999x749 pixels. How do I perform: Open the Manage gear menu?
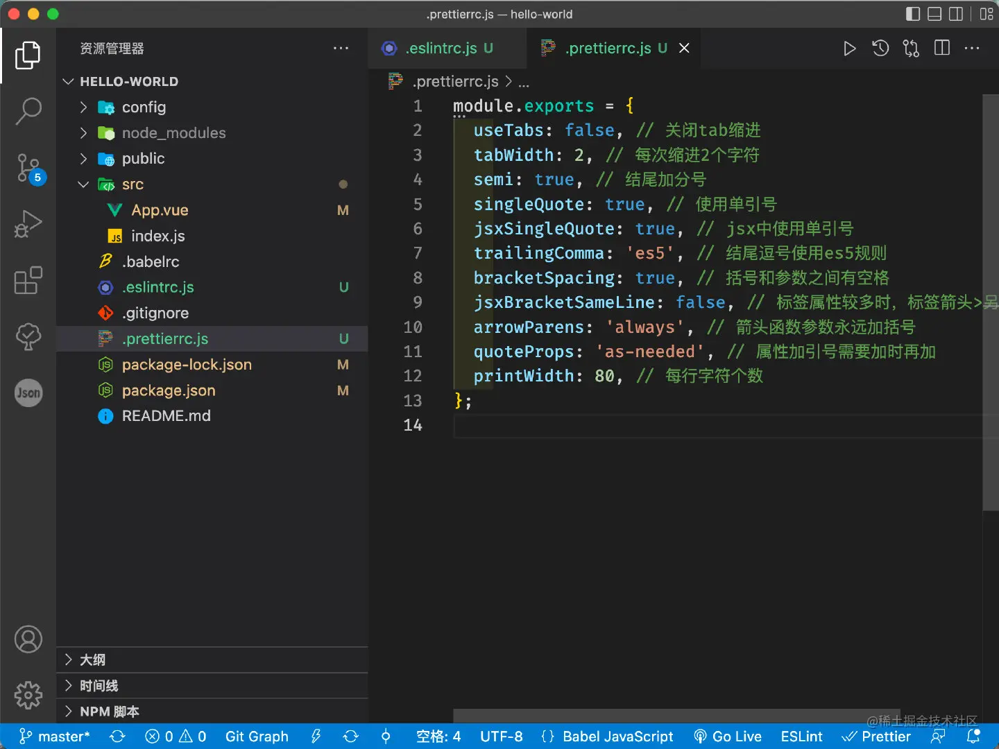pos(28,695)
